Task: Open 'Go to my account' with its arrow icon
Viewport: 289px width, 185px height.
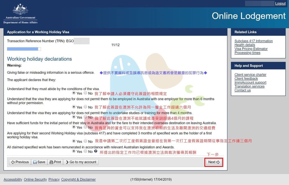Action: coord(81,162)
